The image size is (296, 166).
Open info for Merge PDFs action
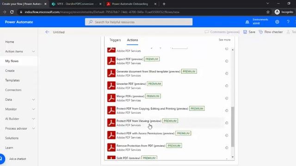click(x=227, y=98)
